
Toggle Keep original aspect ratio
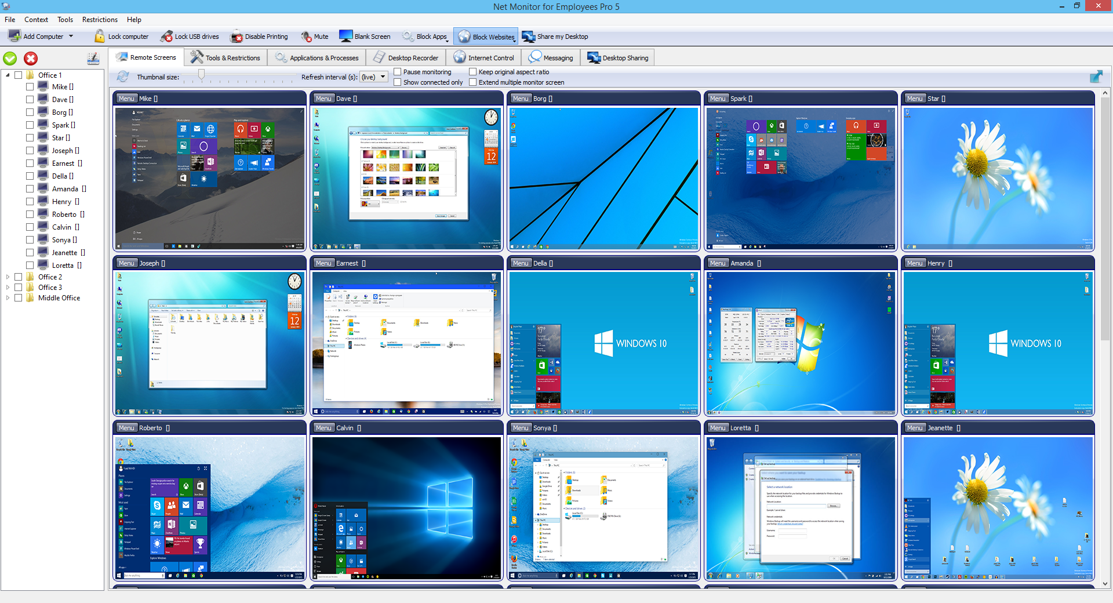[x=473, y=72]
